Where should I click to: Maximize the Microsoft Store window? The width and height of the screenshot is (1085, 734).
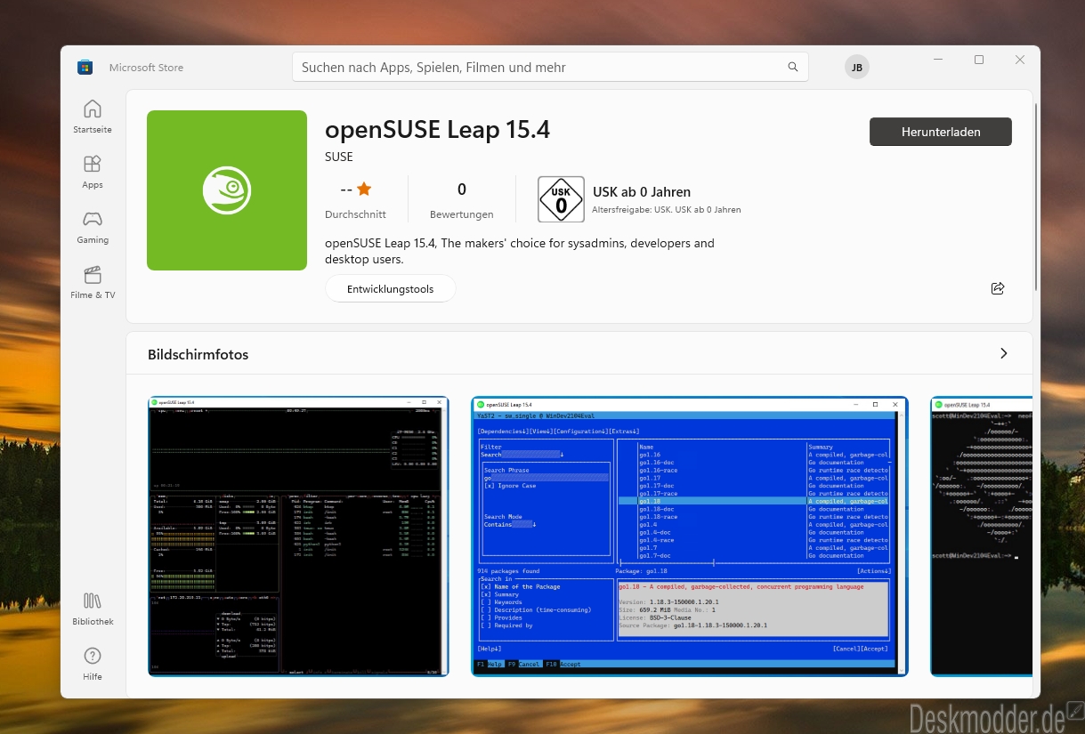pos(979,60)
